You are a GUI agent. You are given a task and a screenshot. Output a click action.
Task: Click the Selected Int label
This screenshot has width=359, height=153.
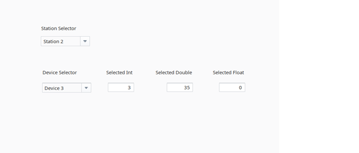[119, 73]
